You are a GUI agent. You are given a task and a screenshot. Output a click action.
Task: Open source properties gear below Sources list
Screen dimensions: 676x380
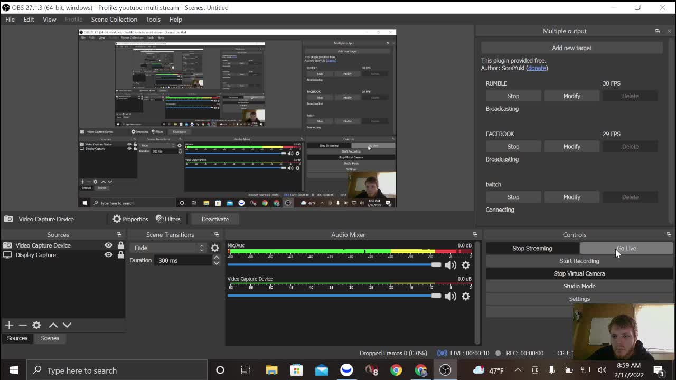pyautogui.click(x=36, y=325)
